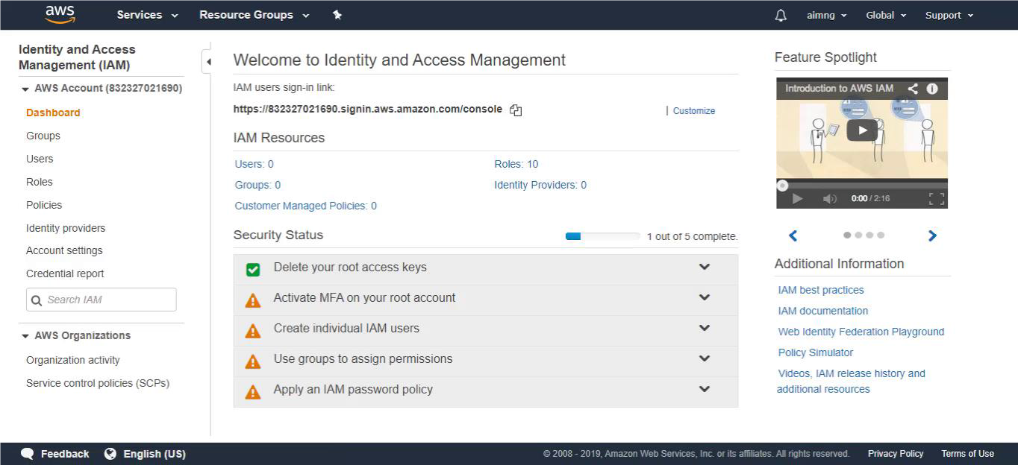Click the search magnifier icon in Search IAM
1018x465 pixels.
coord(37,300)
